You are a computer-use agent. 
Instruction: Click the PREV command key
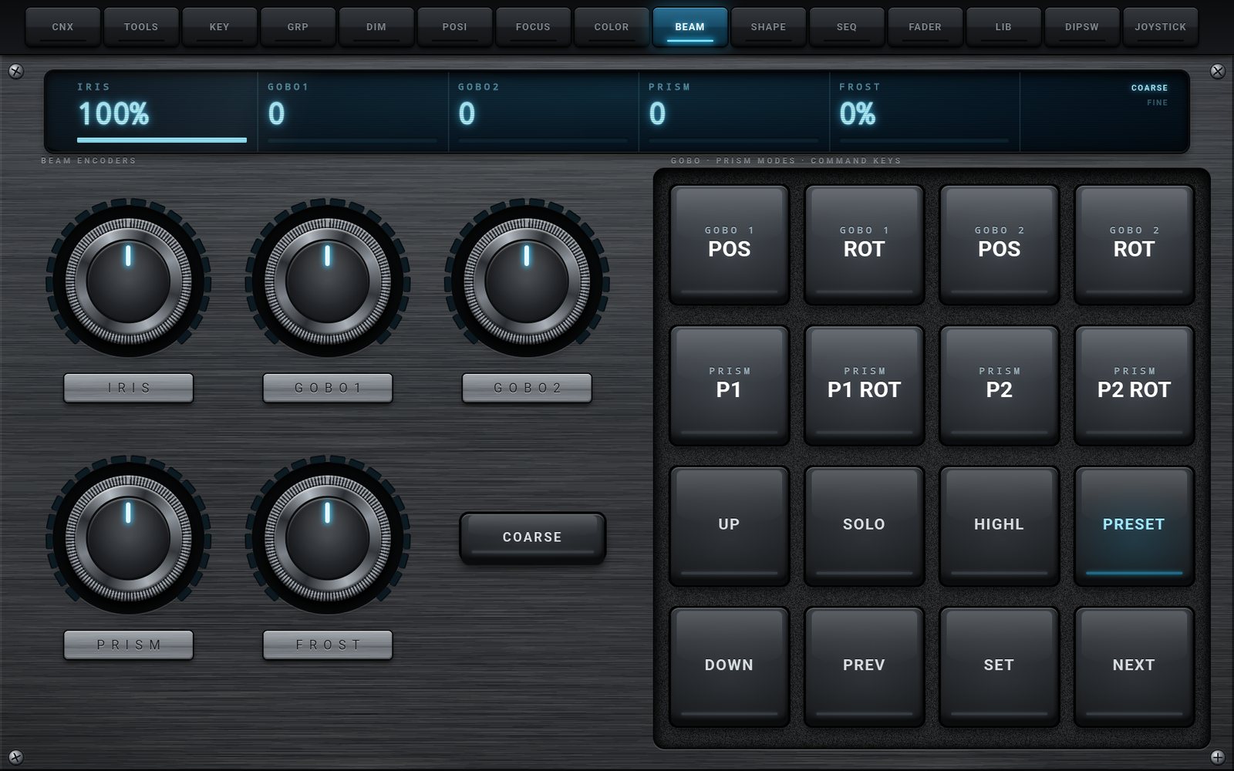(864, 665)
